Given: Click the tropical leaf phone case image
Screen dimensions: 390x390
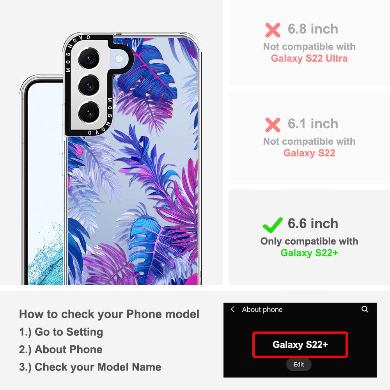Looking at the screenshot, I should pyautogui.click(x=132, y=158).
